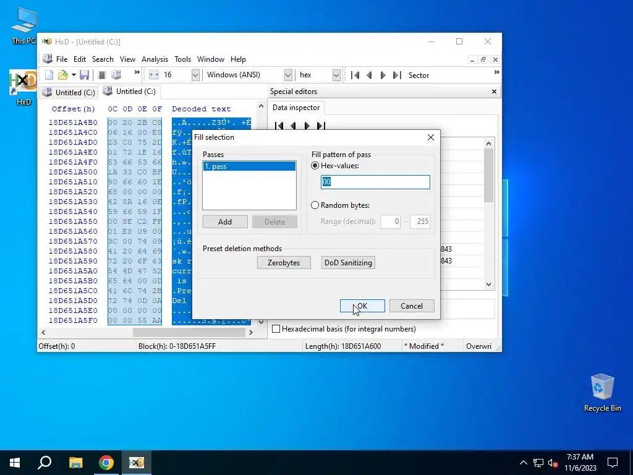Screen dimensions: 633x475
Task: Click the Add pass button
Action: tap(225, 222)
